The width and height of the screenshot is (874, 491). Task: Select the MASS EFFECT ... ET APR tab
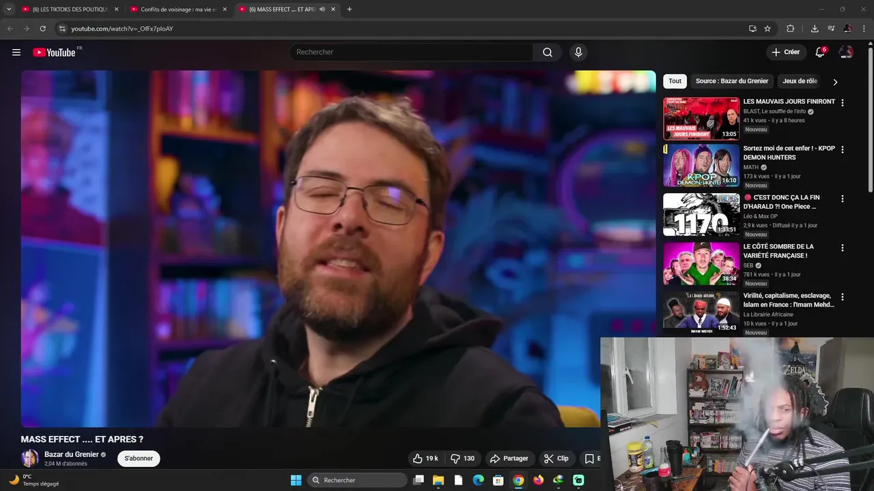[287, 10]
